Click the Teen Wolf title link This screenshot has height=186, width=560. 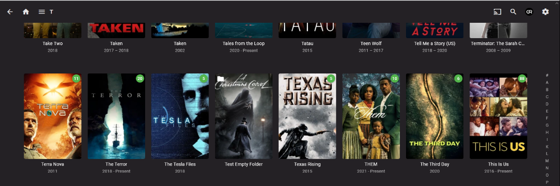click(x=371, y=43)
